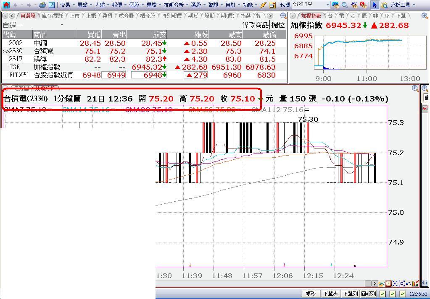Click the 帳務 button
This screenshot has height=299, width=430.
(x=311, y=294)
